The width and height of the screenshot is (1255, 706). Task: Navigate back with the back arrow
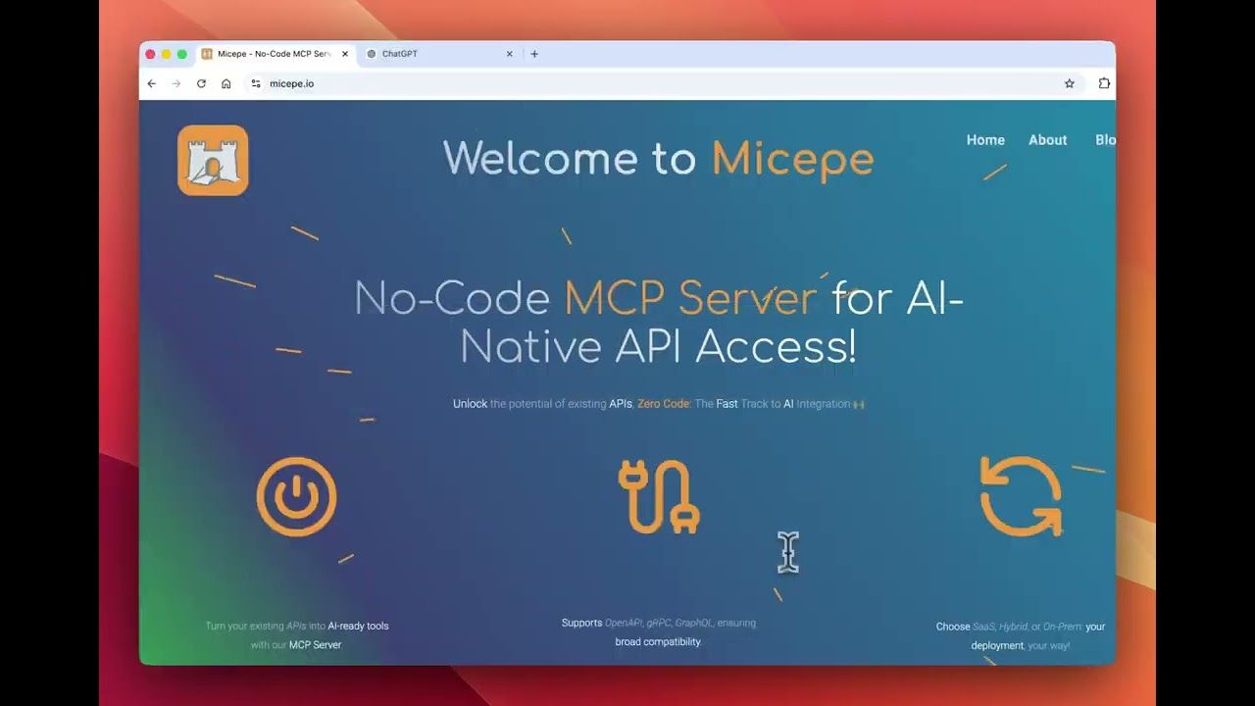(152, 84)
